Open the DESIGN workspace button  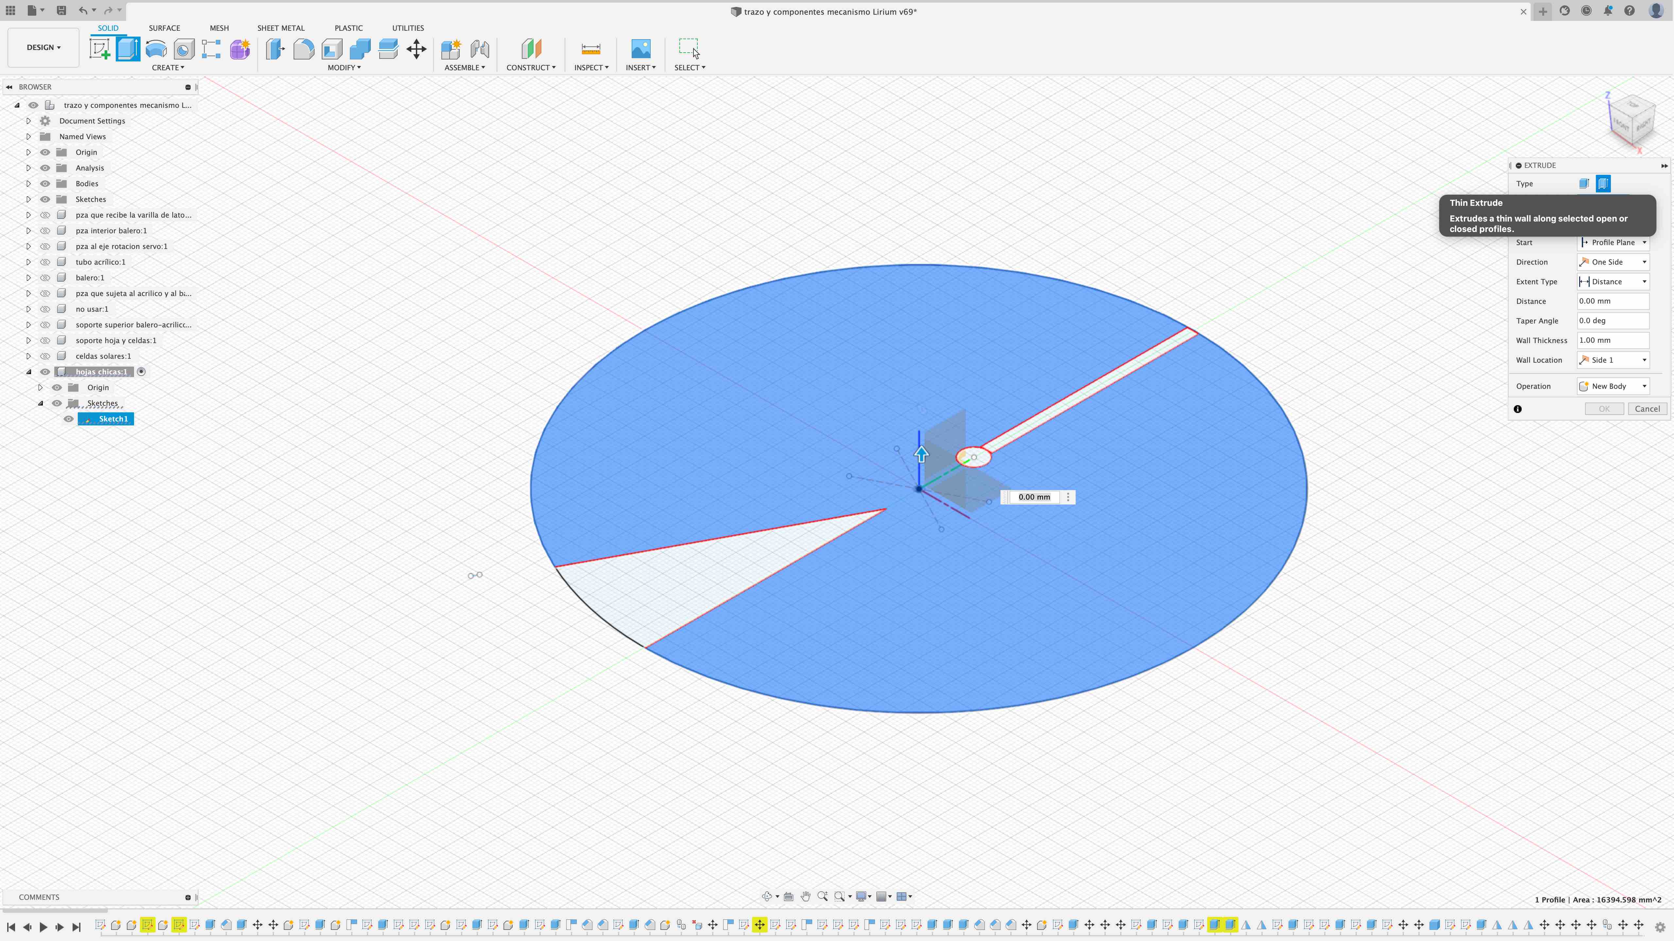point(43,47)
